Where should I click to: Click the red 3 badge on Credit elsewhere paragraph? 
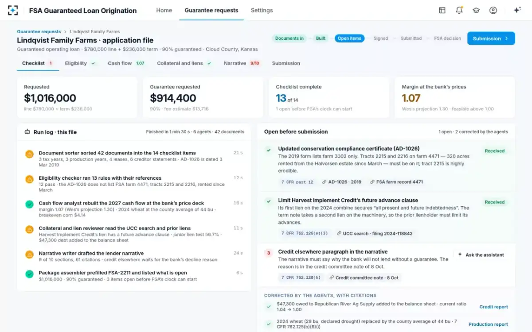click(x=268, y=253)
